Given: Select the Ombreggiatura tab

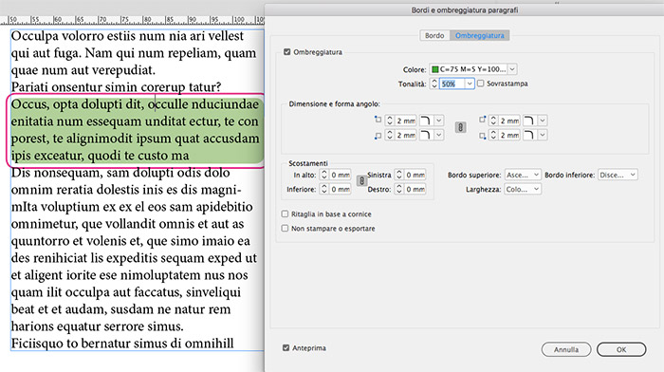Looking at the screenshot, I should [x=479, y=36].
